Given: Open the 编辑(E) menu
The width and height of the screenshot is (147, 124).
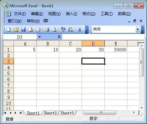Looking at the screenshot, I should [x=37, y=14].
